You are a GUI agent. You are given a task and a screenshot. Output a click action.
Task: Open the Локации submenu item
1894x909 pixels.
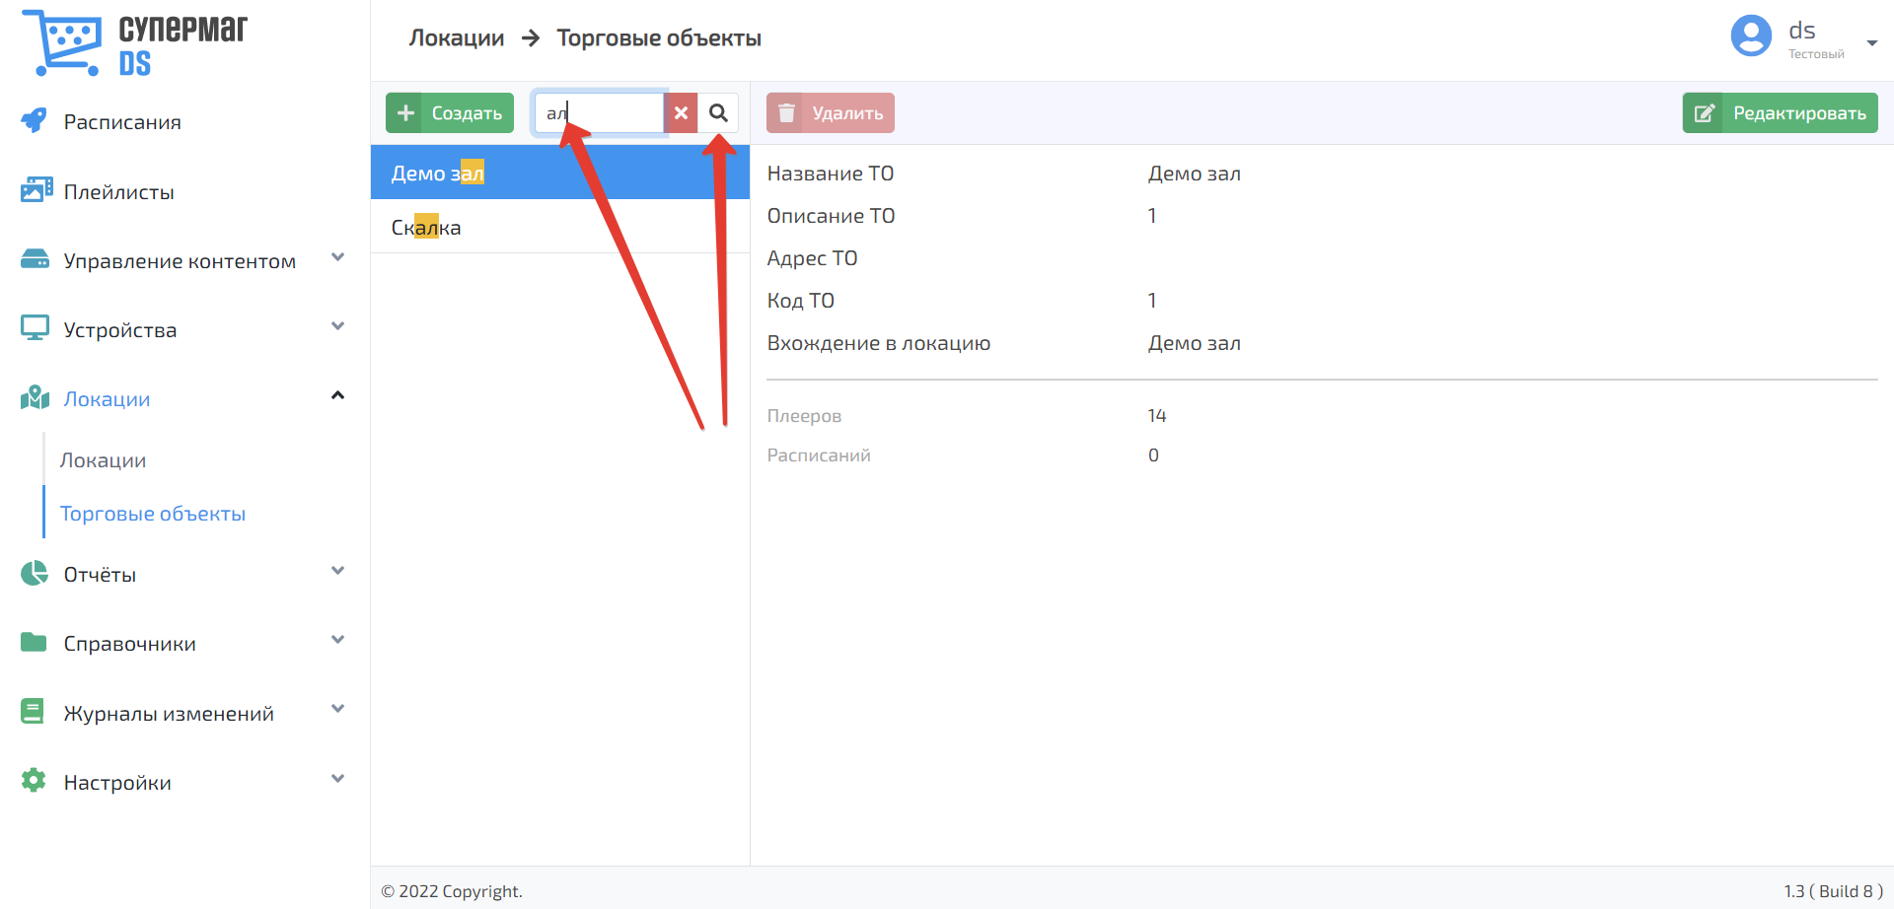click(103, 460)
